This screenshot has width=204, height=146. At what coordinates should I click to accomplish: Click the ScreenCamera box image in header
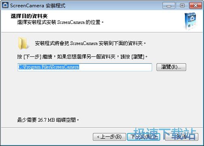tap(191, 21)
